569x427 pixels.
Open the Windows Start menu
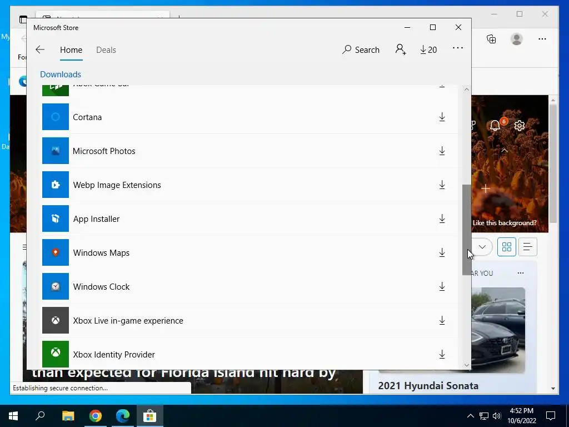click(13, 416)
